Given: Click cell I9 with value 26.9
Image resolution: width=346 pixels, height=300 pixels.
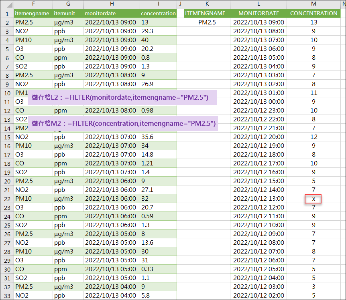Looking at the screenshot, I should 159,84.
